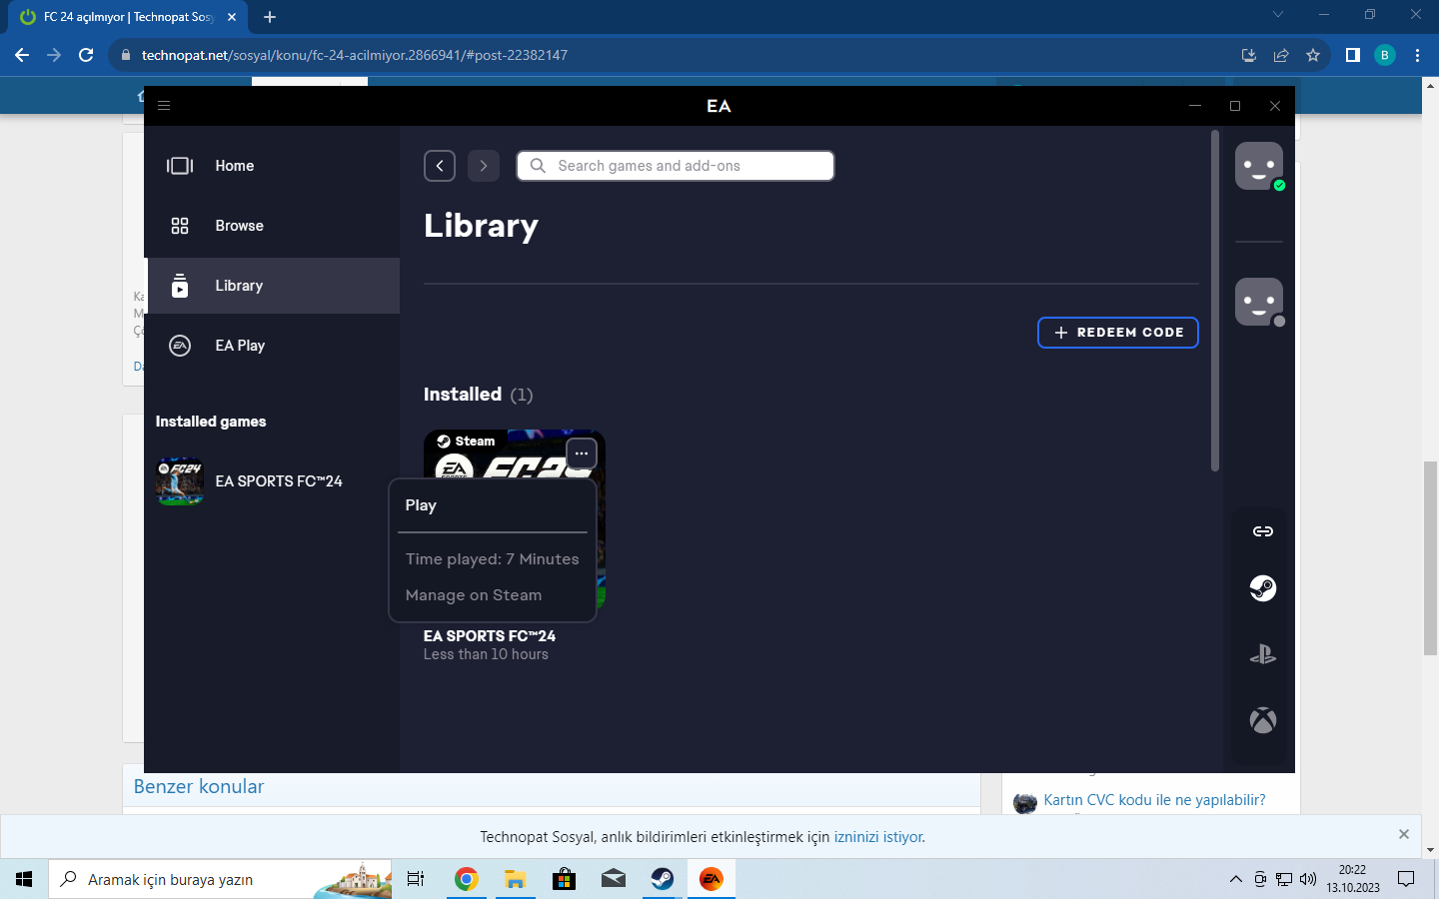Click Chrome's back navigation arrow
This screenshot has height=899, width=1439.
click(22, 55)
